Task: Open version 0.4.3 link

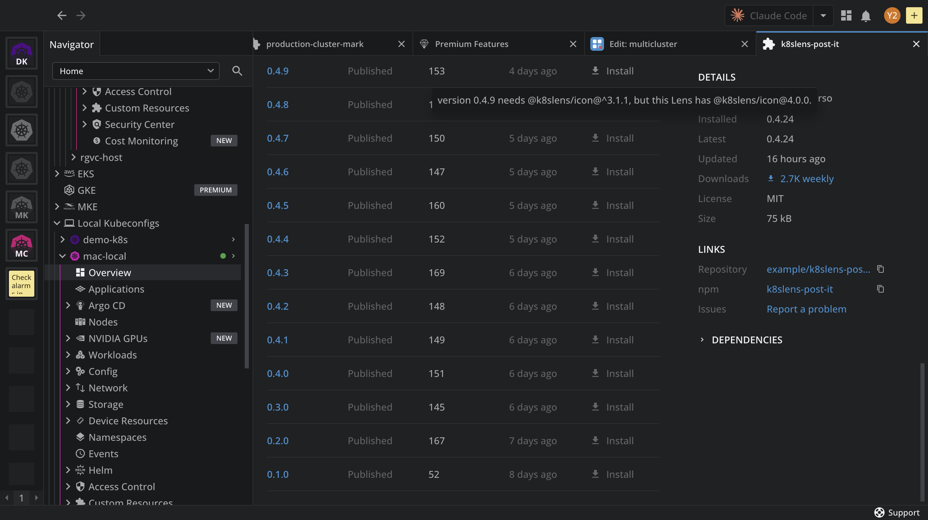Action: 278,273
